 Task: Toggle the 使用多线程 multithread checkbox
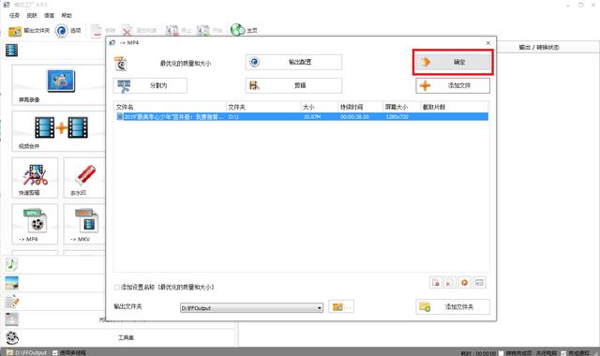pyautogui.click(x=55, y=352)
